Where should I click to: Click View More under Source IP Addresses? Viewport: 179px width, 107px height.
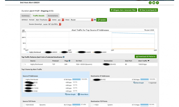click(x=83, y=94)
